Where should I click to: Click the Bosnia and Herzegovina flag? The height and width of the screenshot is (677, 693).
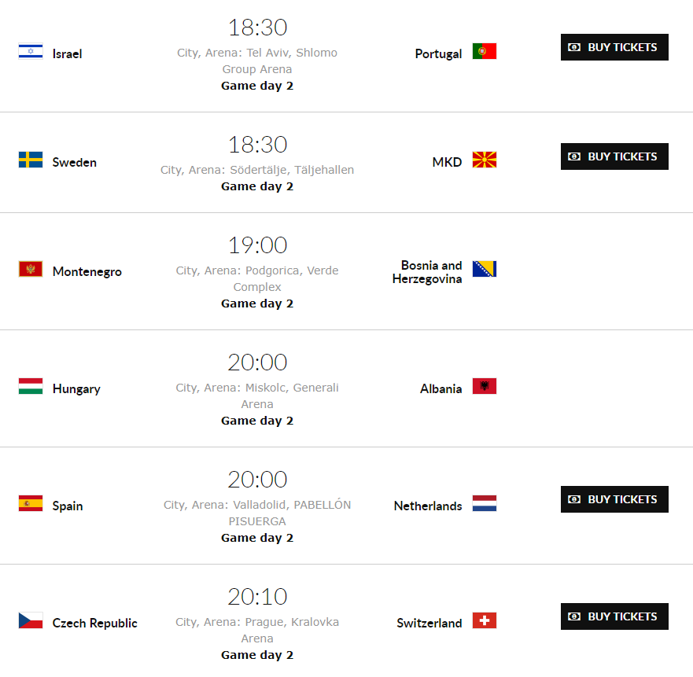(485, 269)
